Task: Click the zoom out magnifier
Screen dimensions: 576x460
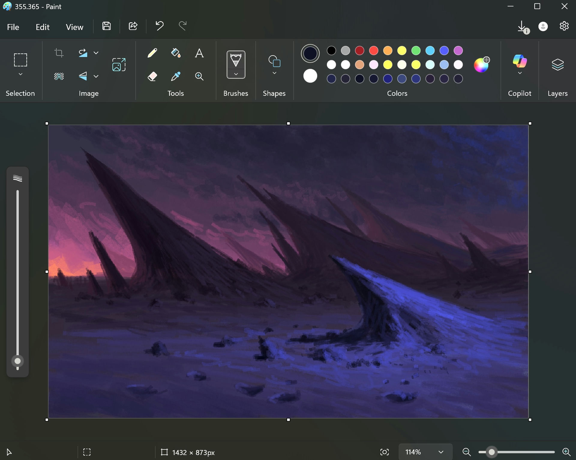Action: click(466, 452)
